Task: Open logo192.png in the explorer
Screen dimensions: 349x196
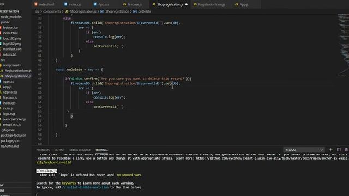Action: (x=12, y=38)
